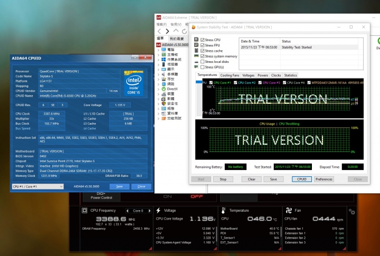Stop the system stability test
The image size is (380, 256).
coord(223,179)
